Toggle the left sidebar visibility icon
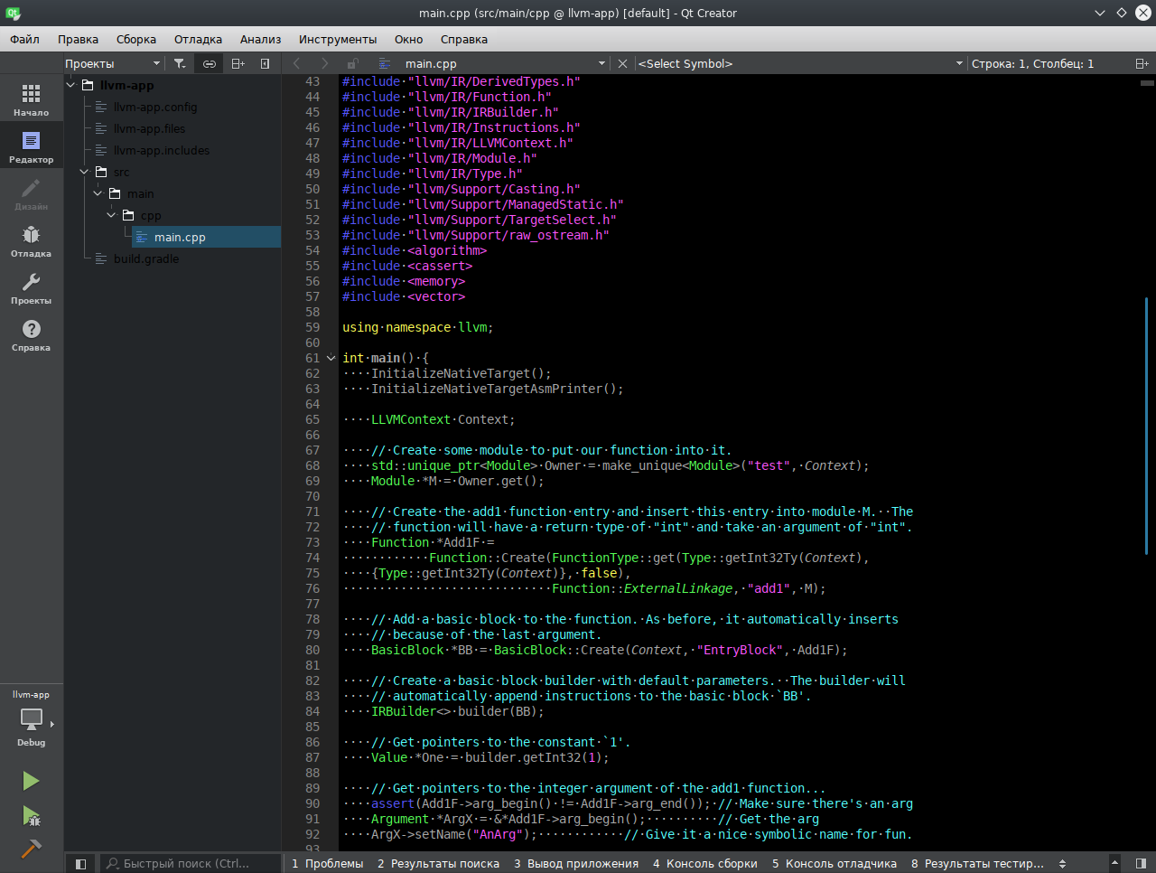Image resolution: width=1156 pixels, height=873 pixels. point(80,863)
